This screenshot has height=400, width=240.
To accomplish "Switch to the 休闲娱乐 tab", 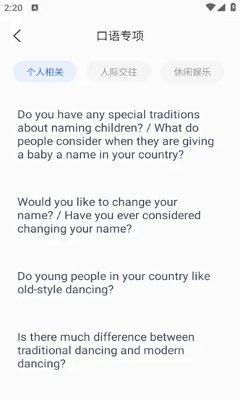I will click(192, 72).
